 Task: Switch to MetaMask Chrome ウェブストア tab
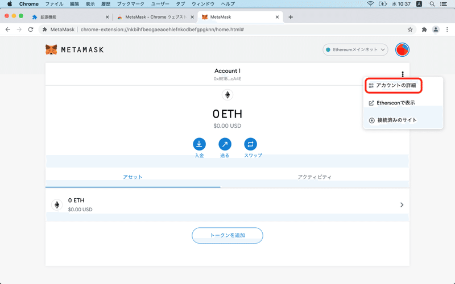[155, 17]
